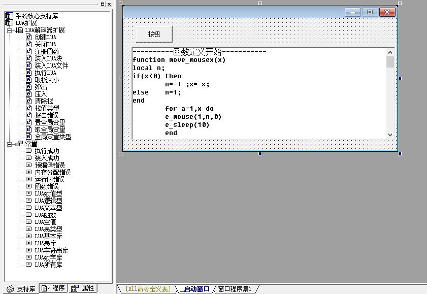Click the 执行LUA command icon
The width and height of the screenshot is (427, 294).
[x=29, y=72]
